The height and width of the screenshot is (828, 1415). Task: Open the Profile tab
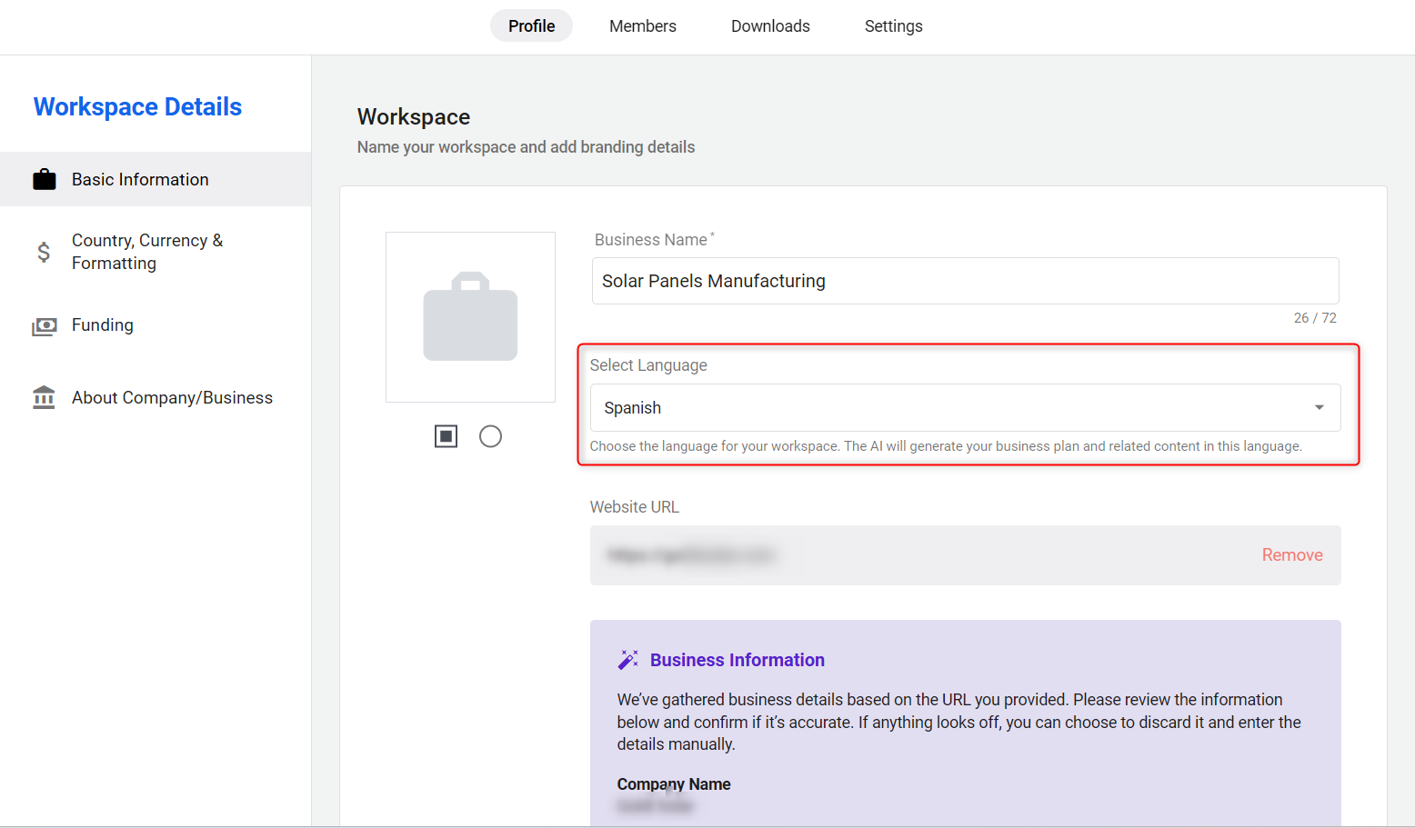[531, 26]
